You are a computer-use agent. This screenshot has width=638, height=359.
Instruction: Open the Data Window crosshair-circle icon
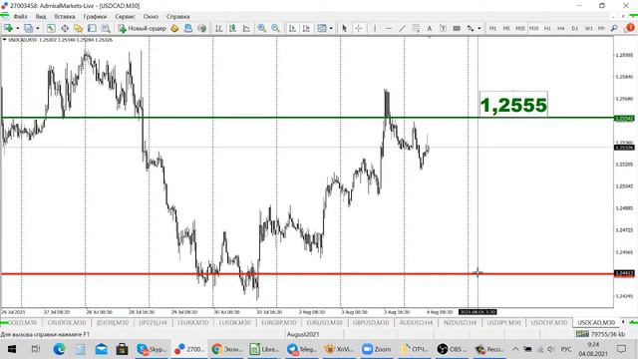click(65, 28)
